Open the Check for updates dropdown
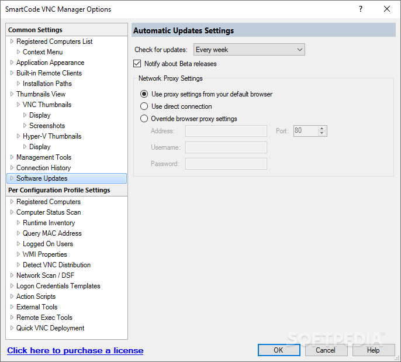Viewport: 401px width, 362px height. tap(249, 50)
